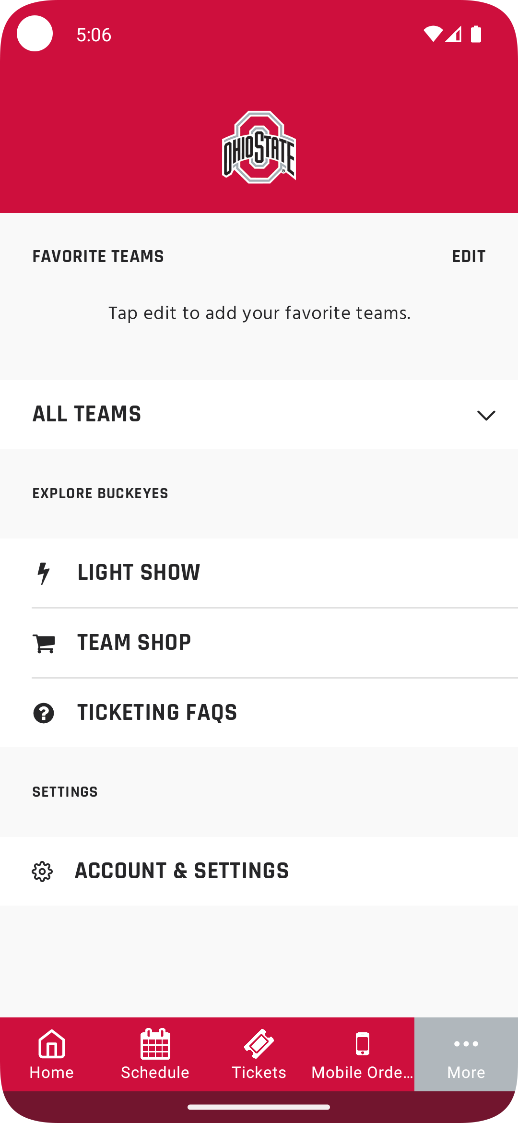Expand the All Teams chevron

(x=486, y=415)
